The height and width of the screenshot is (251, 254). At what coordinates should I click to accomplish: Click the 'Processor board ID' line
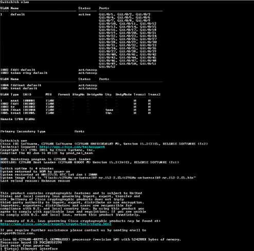click(31, 243)
